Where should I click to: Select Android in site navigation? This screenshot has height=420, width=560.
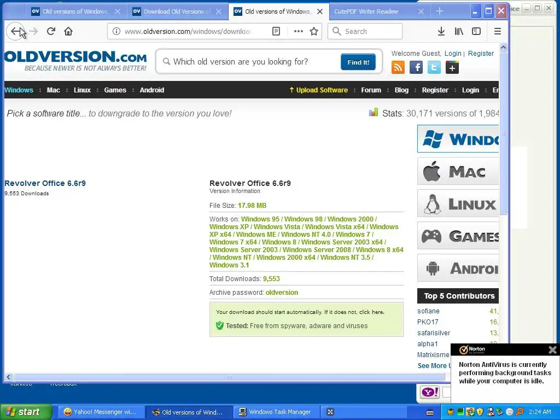152,90
